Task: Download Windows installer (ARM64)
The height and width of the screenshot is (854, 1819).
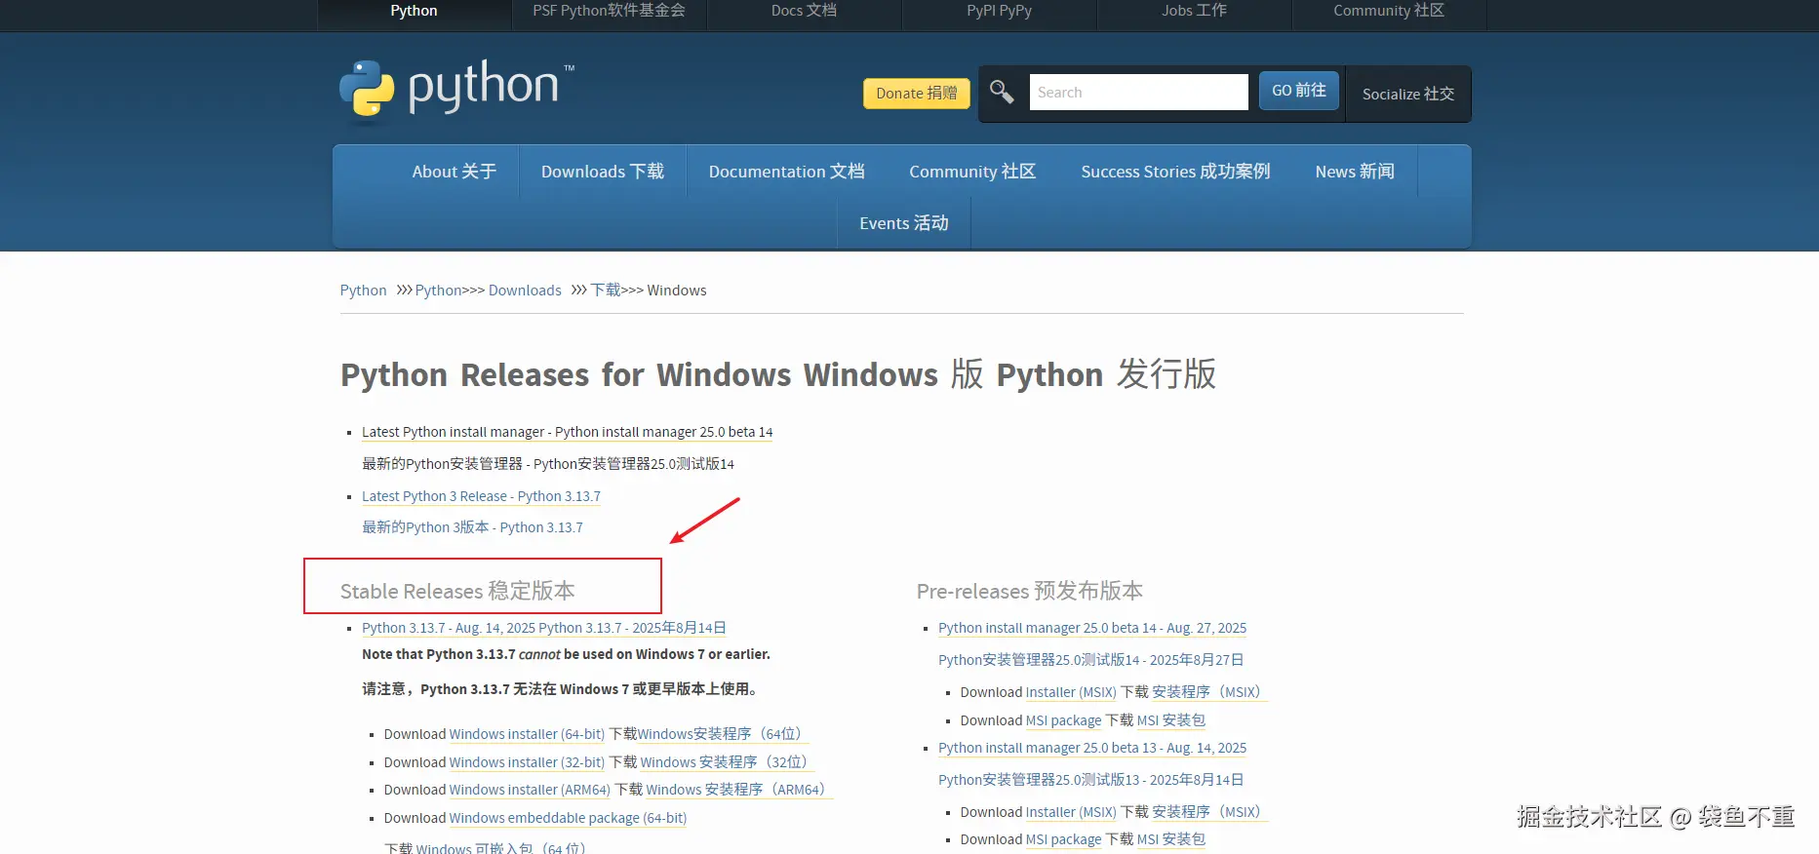Action: tap(530, 790)
